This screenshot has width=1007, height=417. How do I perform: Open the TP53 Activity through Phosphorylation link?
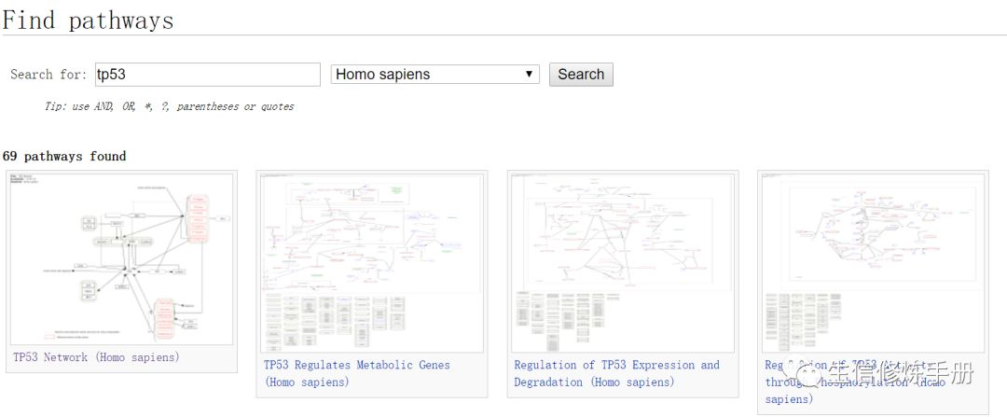pos(867,382)
